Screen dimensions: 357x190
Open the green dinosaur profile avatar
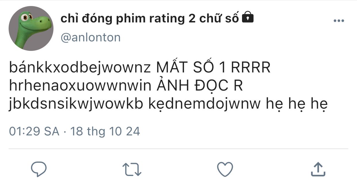[31, 28]
